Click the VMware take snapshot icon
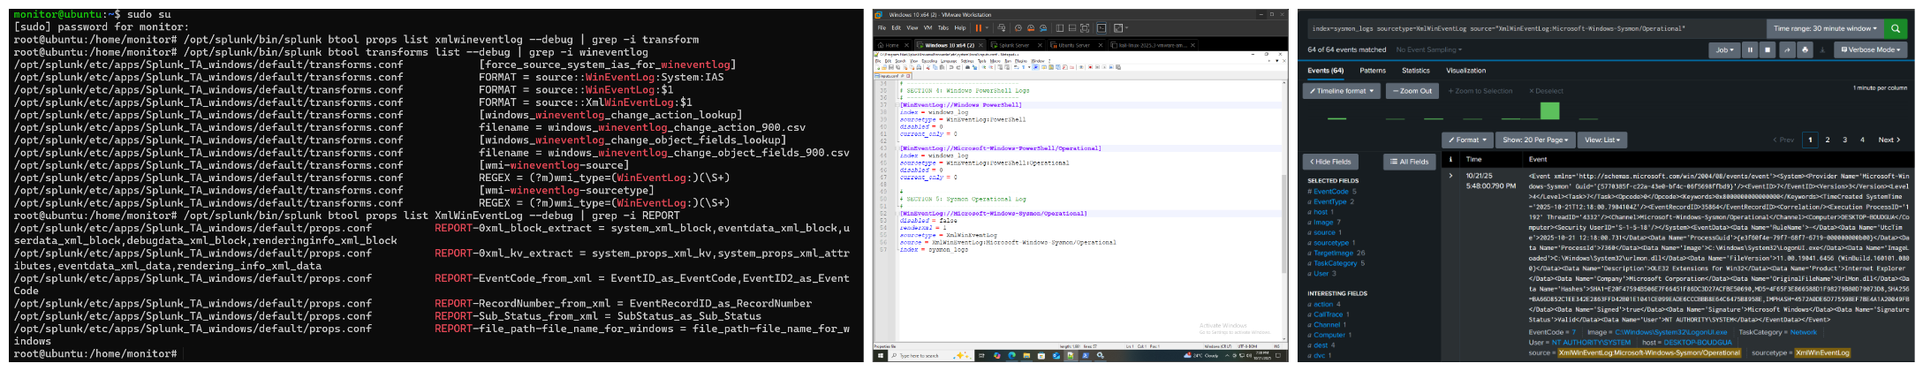Screen dimensions: 1923x371 tap(1018, 28)
